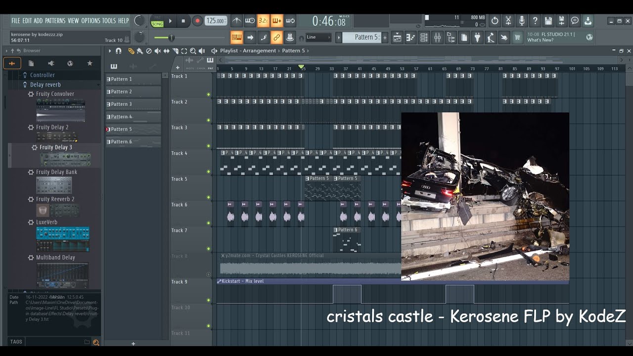Open the Channel rack icon
This screenshot has height=356, width=633.
(424, 37)
